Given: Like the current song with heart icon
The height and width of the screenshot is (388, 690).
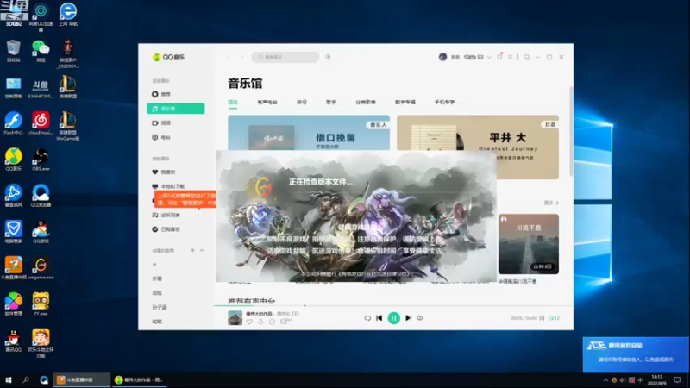Looking at the screenshot, I should (249, 322).
